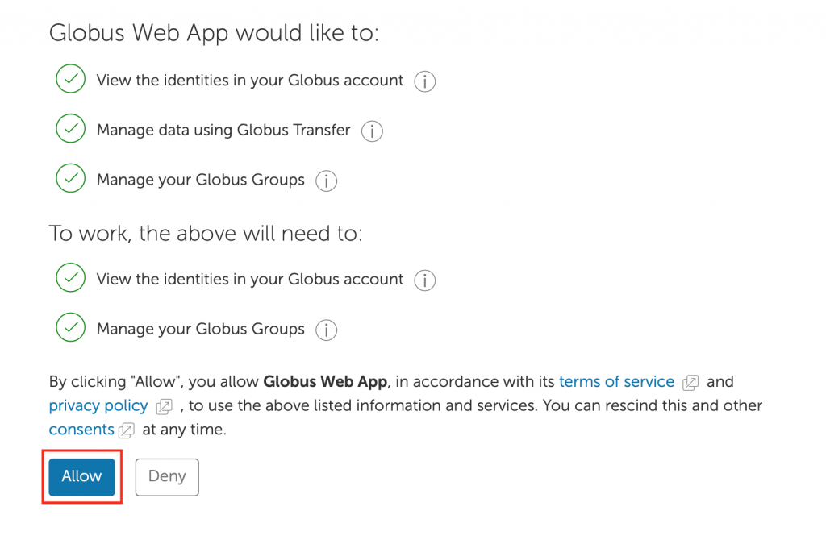Follow the consents link
Viewport: 826px width, 544px height.
coord(81,430)
